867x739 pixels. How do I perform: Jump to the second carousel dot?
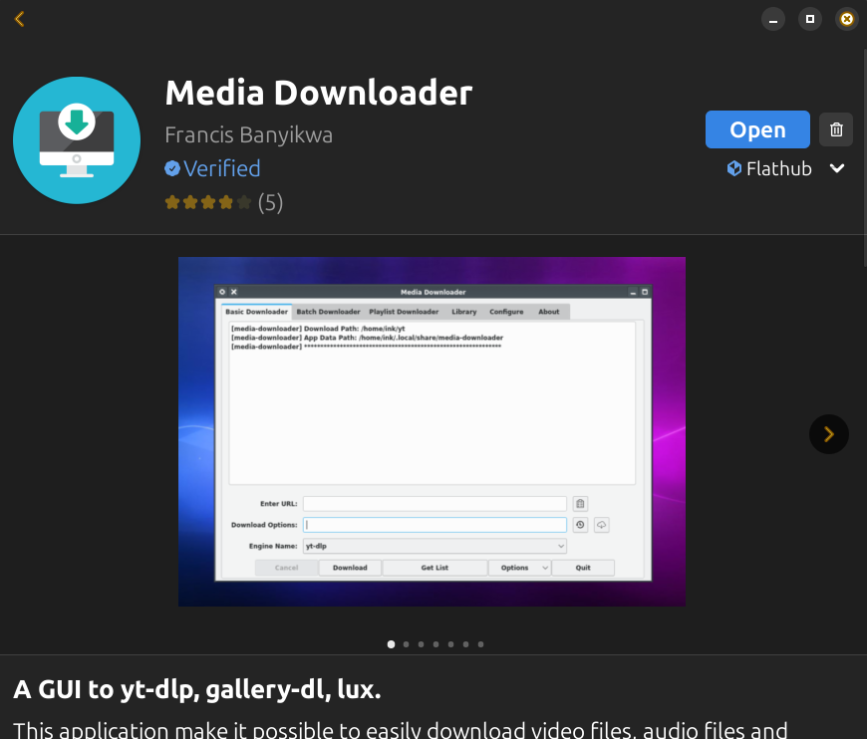(x=407, y=644)
